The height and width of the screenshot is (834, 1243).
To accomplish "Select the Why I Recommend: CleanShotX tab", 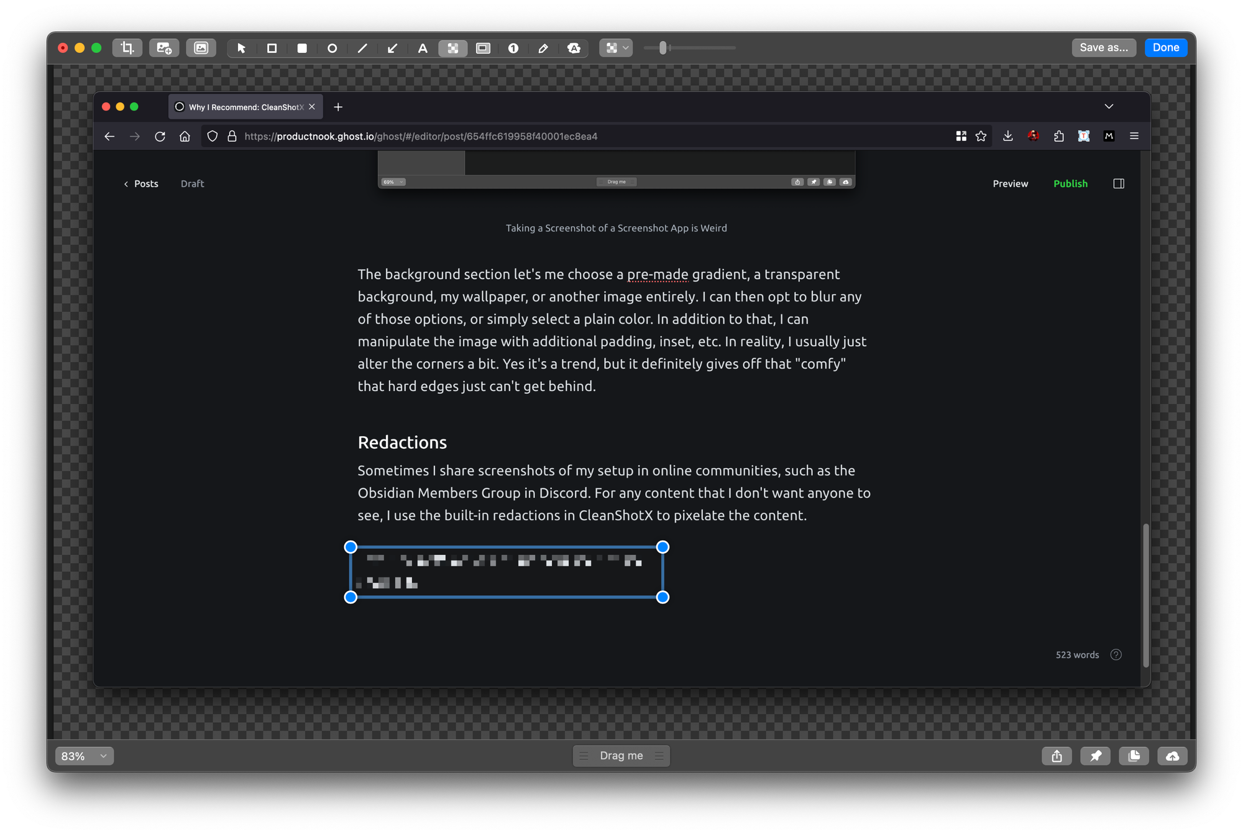I will (x=245, y=107).
